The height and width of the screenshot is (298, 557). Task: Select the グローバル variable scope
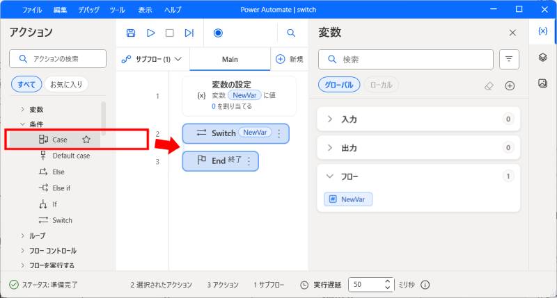coord(339,85)
